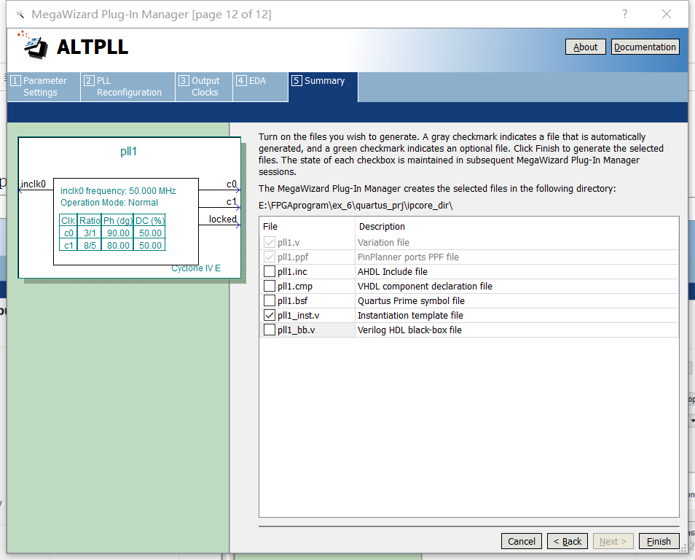The image size is (695, 560).
Task: Click the Cancel button
Action: click(x=522, y=541)
